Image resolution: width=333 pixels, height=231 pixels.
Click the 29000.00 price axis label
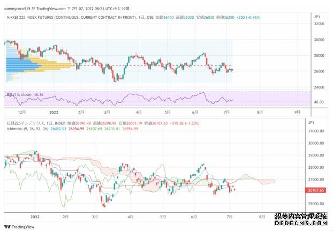[316, 155]
